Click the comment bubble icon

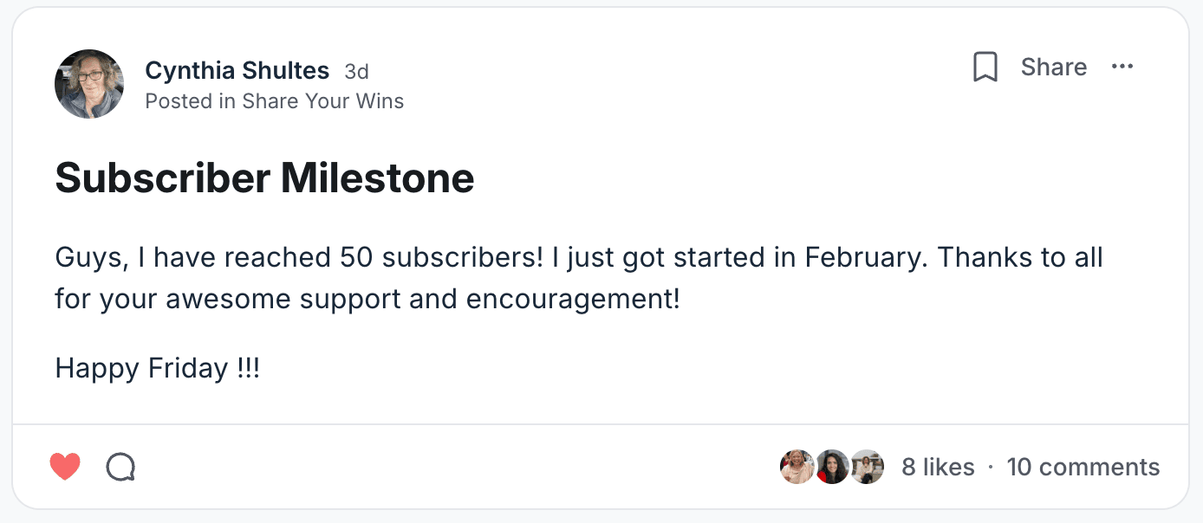(120, 468)
